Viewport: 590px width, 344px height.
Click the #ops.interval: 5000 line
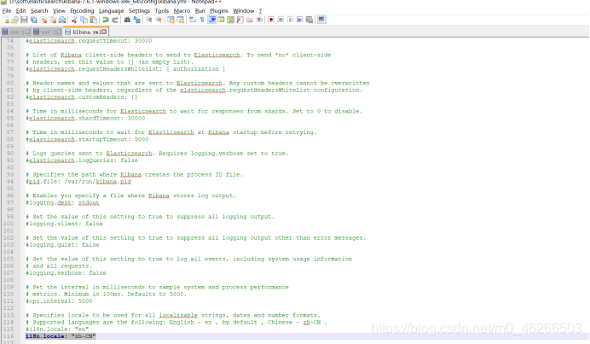click(59, 301)
